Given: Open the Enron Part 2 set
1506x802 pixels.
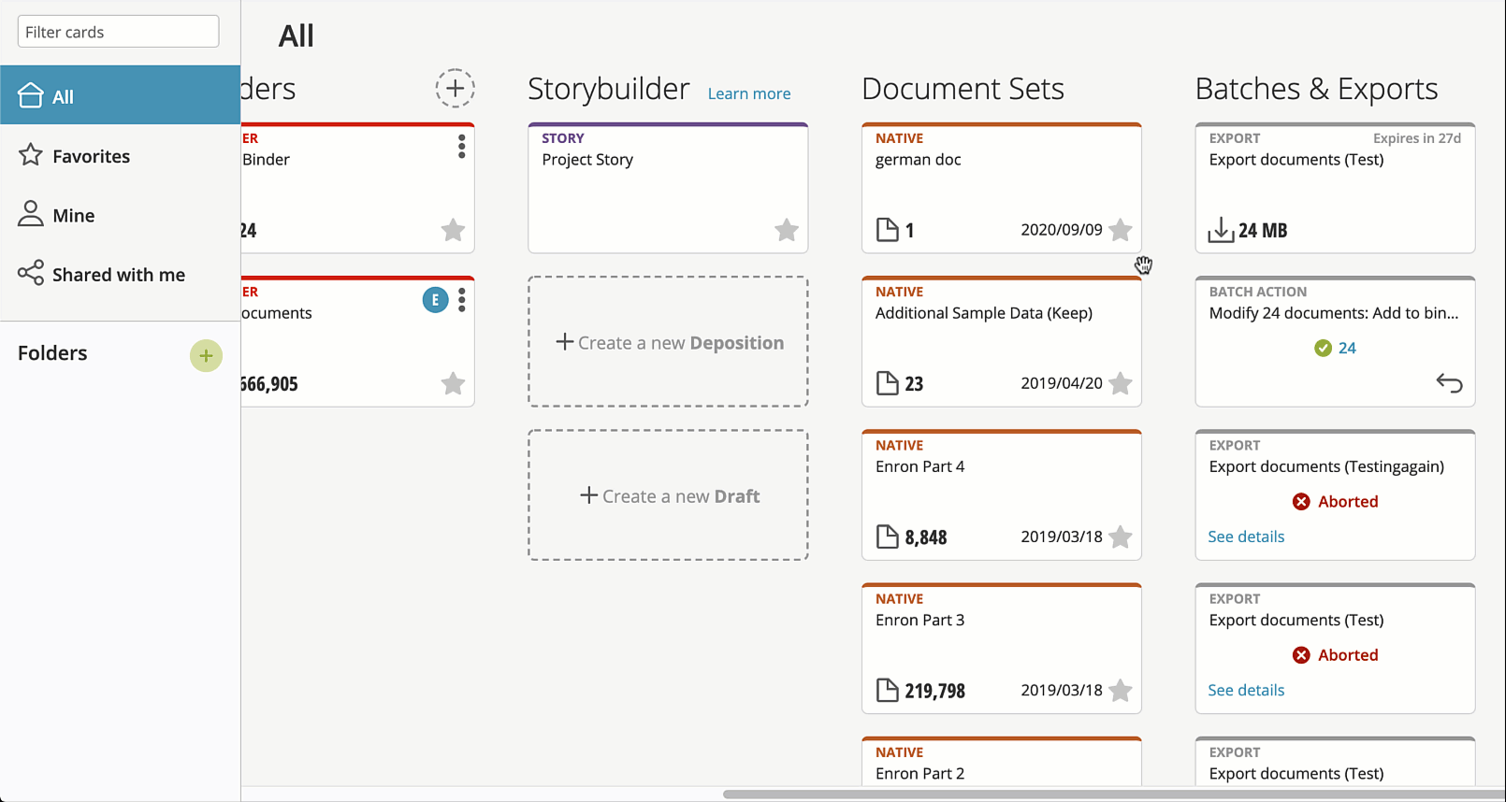Looking at the screenshot, I should click(1002, 762).
